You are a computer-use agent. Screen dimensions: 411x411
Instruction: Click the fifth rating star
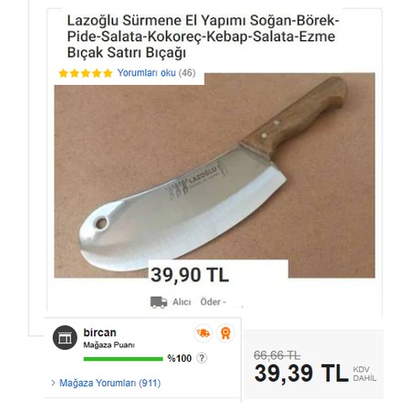pos(108,73)
